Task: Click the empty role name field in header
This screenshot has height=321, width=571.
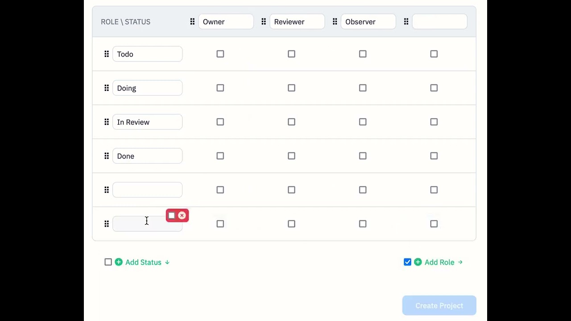Action: point(439,22)
